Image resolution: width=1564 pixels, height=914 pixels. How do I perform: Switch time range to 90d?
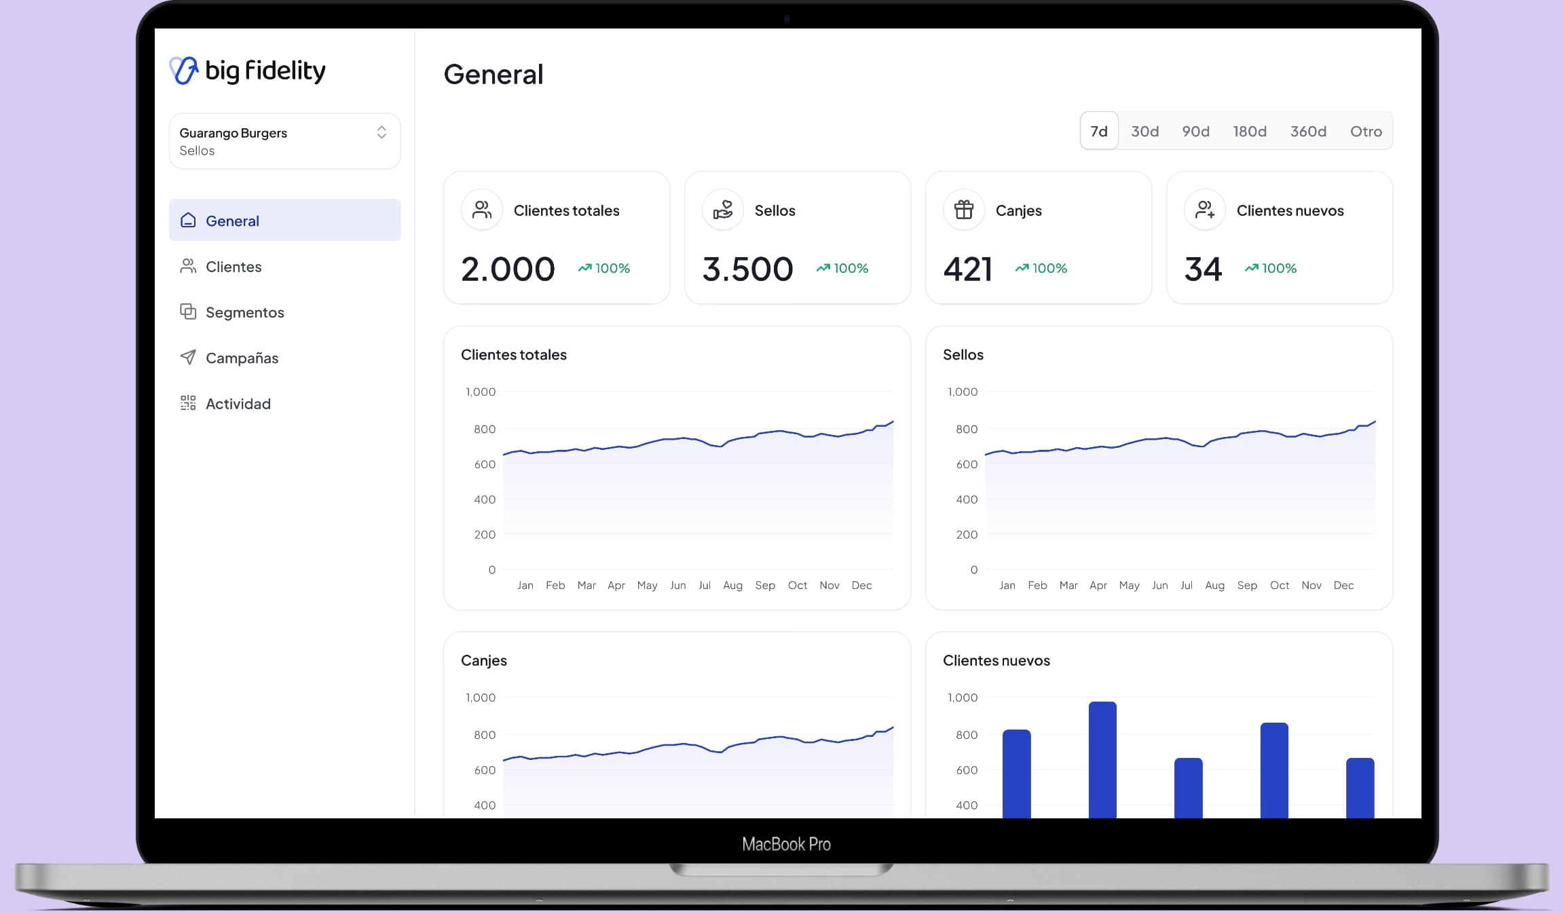(x=1195, y=131)
